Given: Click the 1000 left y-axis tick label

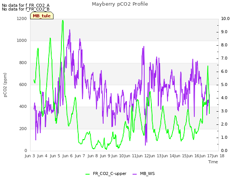Looking at the screenshot, I should pyautogui.click(x=22, y=40).
